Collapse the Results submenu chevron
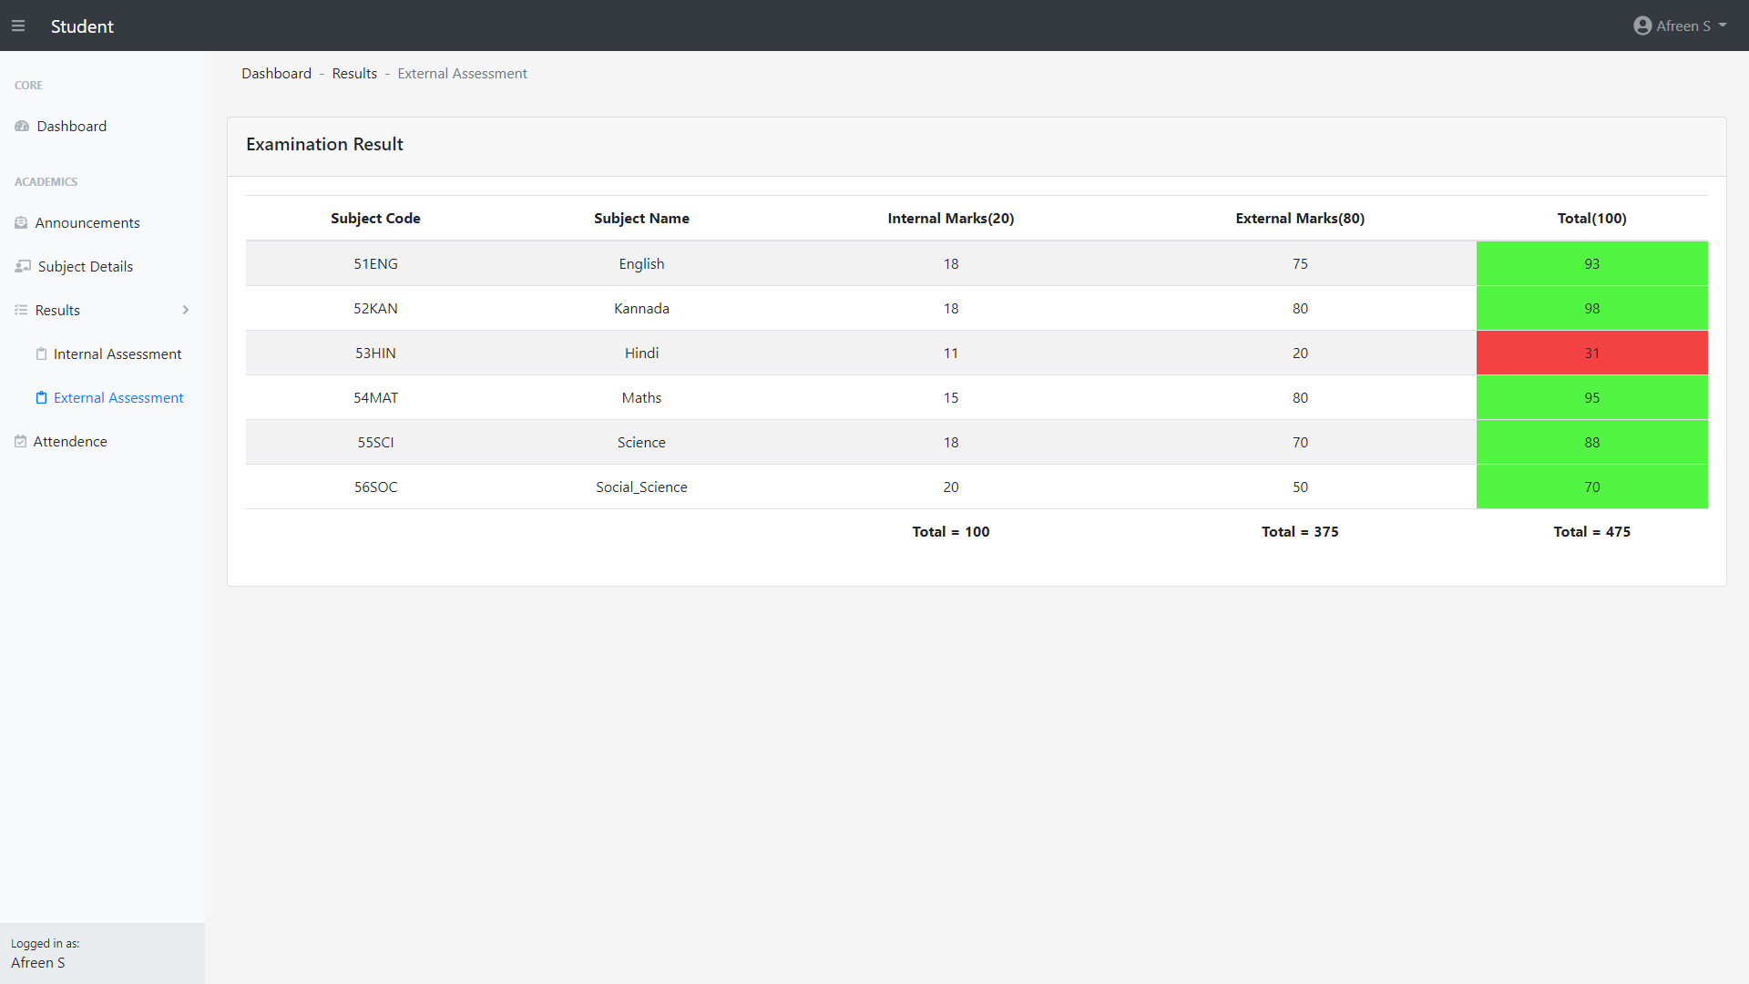The image size is (1749, 984). (186, 311)
